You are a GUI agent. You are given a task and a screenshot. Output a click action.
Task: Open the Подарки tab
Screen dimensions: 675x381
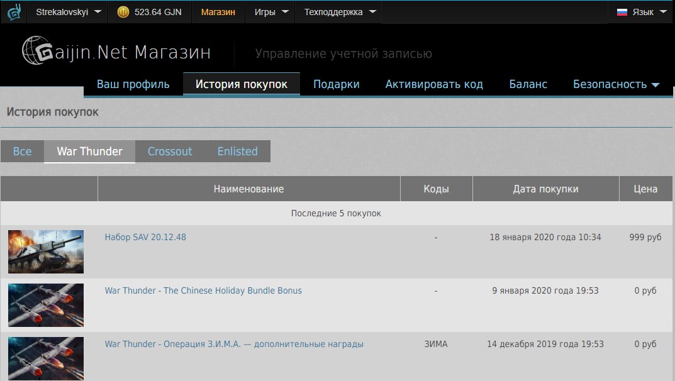coord(336,84)
